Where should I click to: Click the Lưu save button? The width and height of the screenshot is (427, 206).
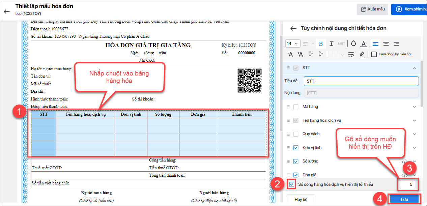point(404,199)
